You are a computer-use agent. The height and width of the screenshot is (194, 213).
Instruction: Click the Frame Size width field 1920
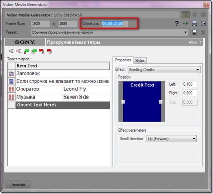pos(41,24)
